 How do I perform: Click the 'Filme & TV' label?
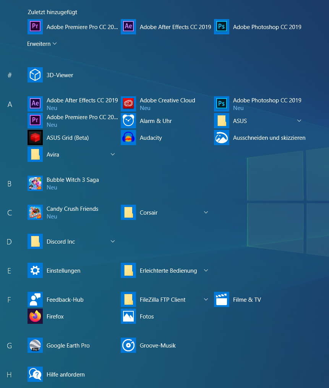point(247,300)
